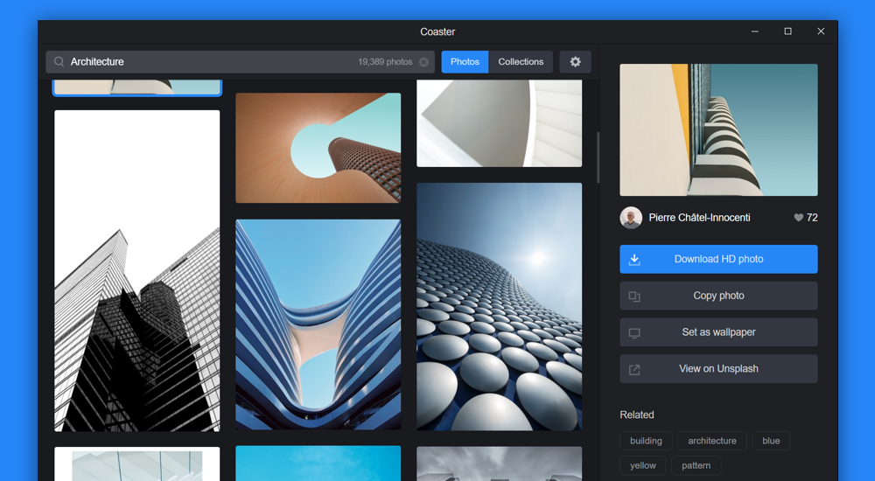The image size is (875, 481).
Task: Click the download arrow icon
Action: (x=634, y=260)
